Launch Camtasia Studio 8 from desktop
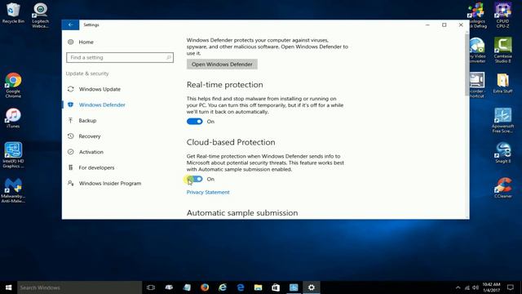Viewport: 522px width, 294px height. tap(502, 50)
